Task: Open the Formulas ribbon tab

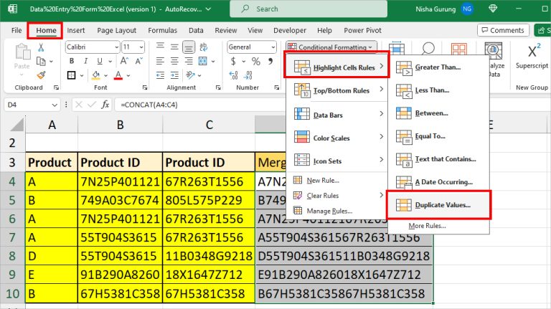Action: (x=162, y=31)
